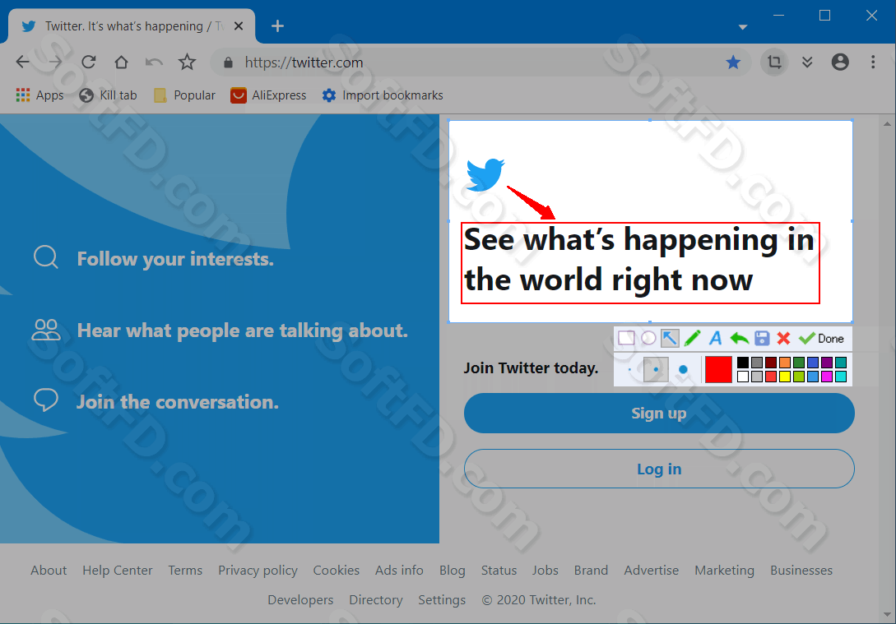896x624 pixels.
Task: Click the Sign up button
Action: click(x=659, y=413)
